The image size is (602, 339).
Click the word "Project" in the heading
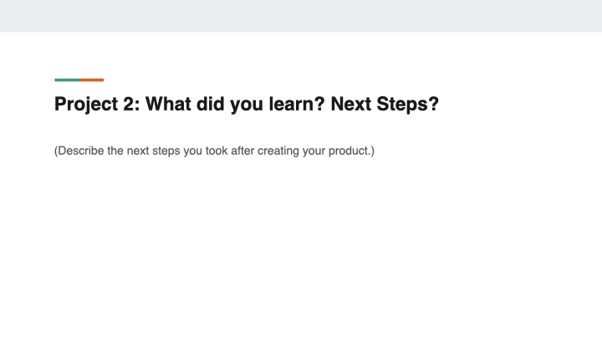pos(85,105)
